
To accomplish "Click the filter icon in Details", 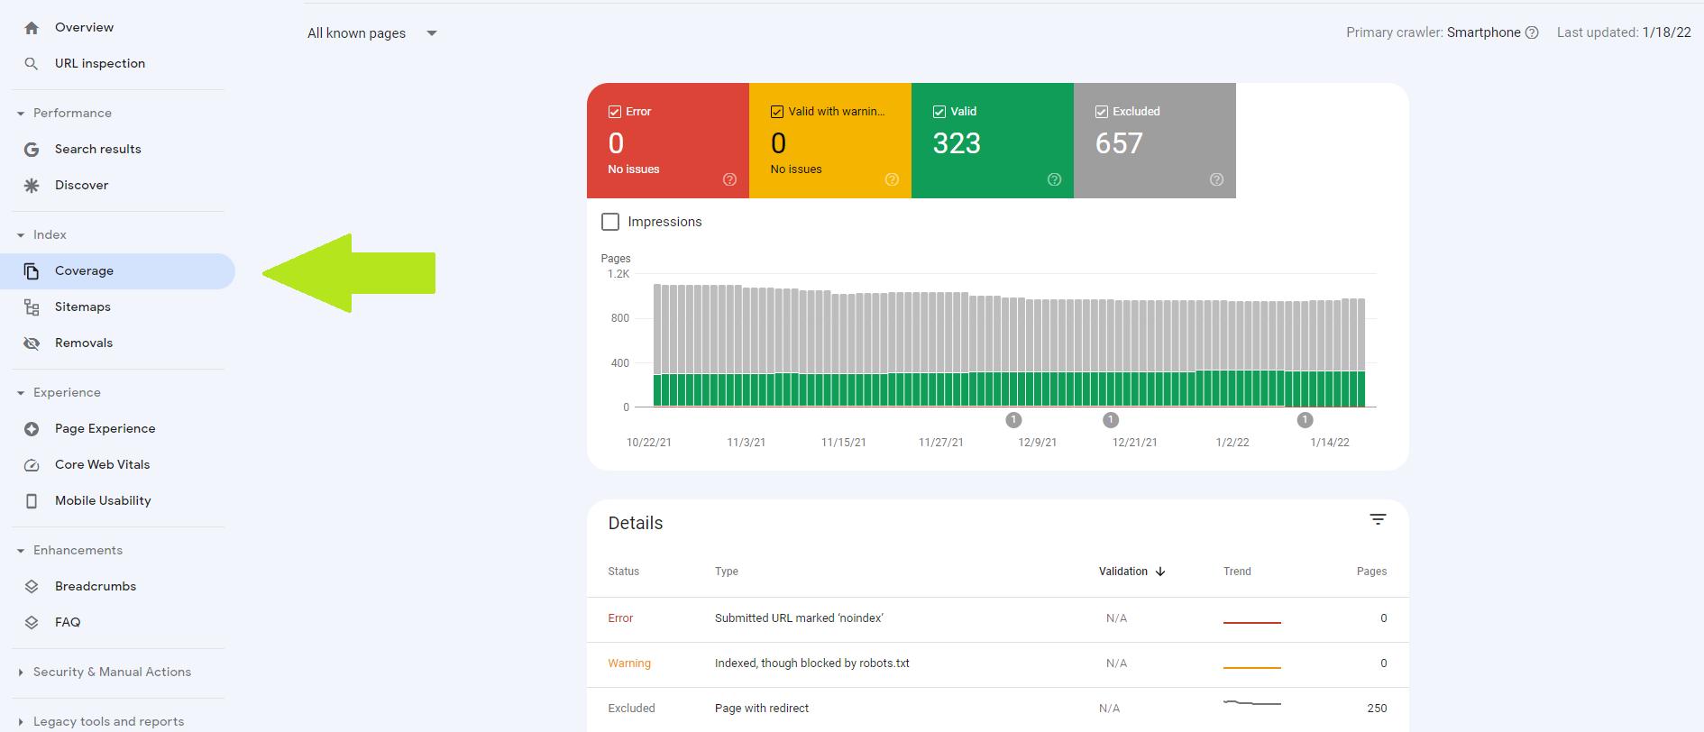I will pyautogui.click(x=1378, y=519).
